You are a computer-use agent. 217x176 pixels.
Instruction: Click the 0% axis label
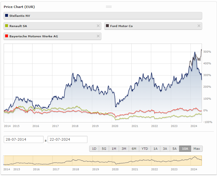(206, 110)
